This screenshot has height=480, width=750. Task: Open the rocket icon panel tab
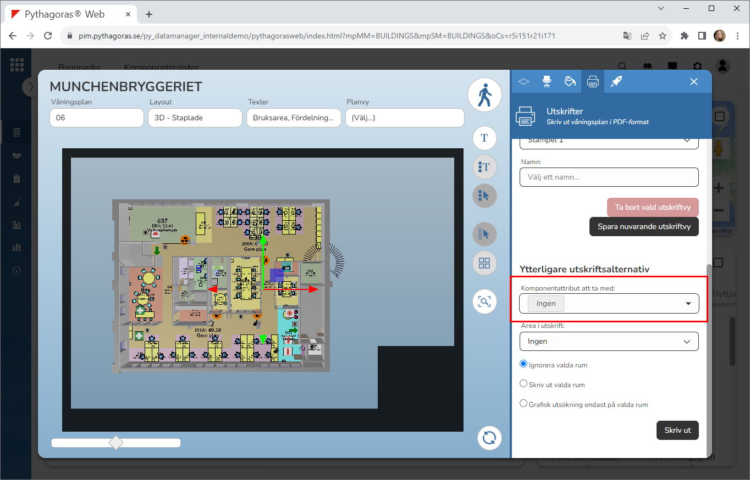tap(616, 81)
